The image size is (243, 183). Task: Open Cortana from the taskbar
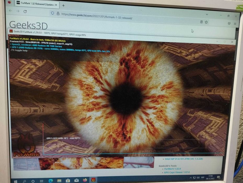point(33,181)
